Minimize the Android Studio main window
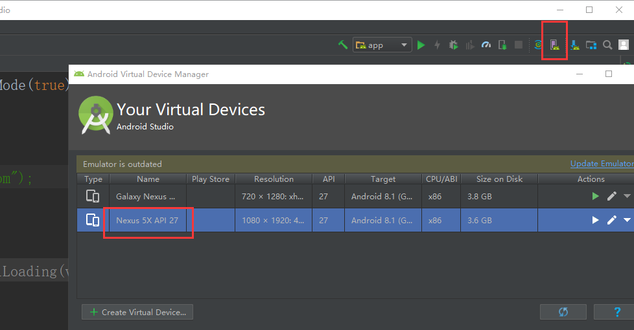Image resolution: width=634 pixels, height=330 pixels. [560, 10]
